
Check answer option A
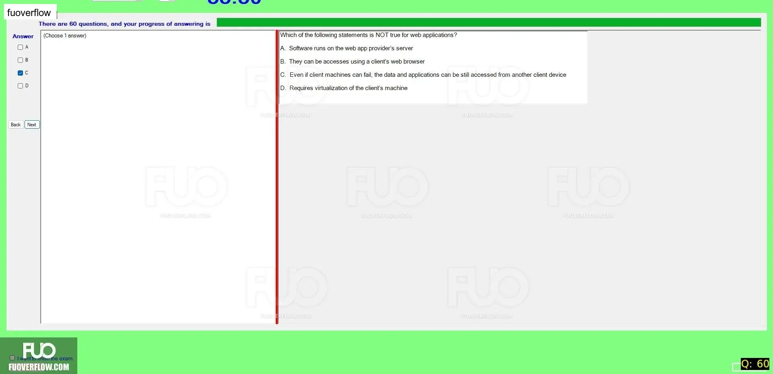pos(20,47)
